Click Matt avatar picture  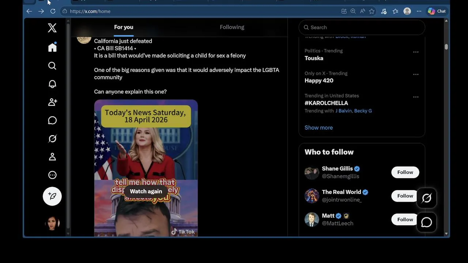point(312,220)
